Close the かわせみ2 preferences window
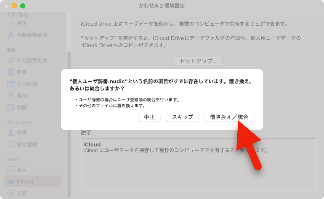The width and height of the screenshot is (324, 199). (6, 6)
